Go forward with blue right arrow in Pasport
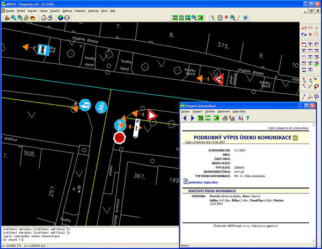Image resolution: width=322 pixels, height=249 pixels. click(x=193, y=118)
